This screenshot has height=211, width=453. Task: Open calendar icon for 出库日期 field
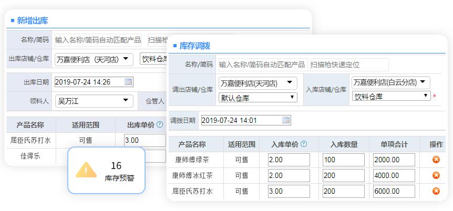pyautogui.click(x=128, y=82)
